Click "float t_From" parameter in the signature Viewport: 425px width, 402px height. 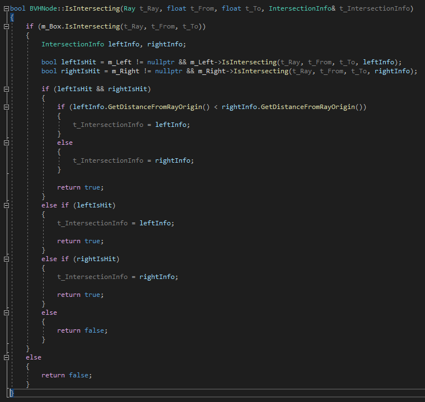[x=190, y=8]
